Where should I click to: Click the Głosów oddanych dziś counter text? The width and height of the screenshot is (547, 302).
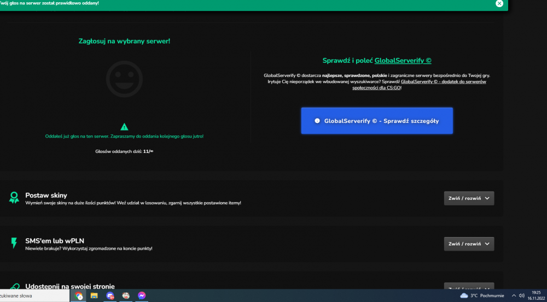[124, 151]
